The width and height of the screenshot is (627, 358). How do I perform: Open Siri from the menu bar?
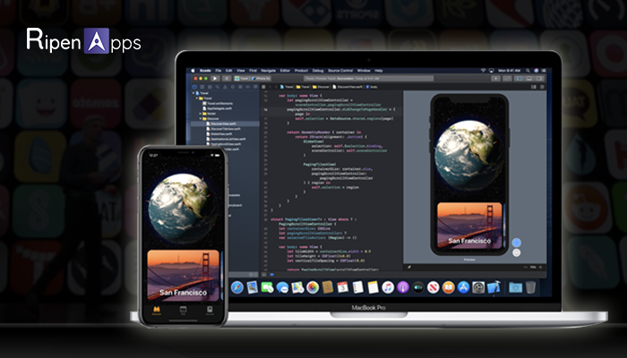click(x=537, y=71)
